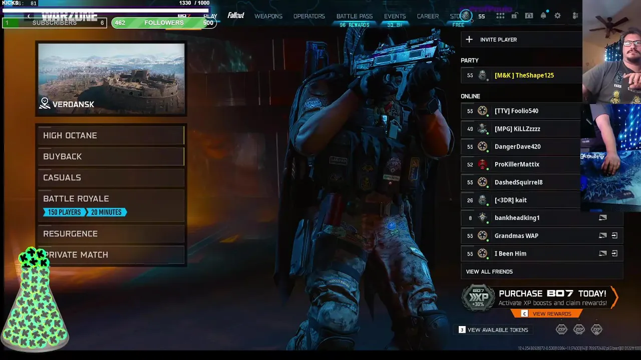Open the social friends icon in top bar

coord(575,16)
